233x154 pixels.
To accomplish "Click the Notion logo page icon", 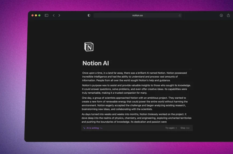I will pyautogui.click(x=89, y=47).
